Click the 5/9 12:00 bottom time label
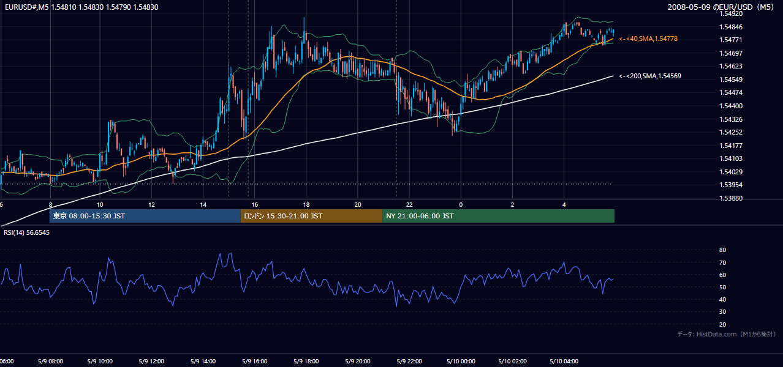Viewport: 783px width, 367px height. pyautogui.click(x=151, y=361)
